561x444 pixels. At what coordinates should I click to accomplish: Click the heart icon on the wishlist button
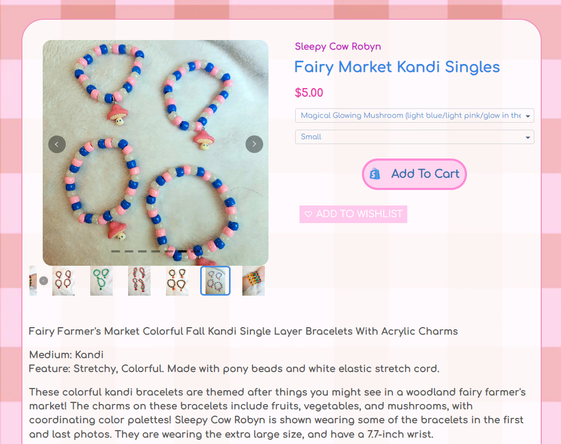[x=309, y=214]
